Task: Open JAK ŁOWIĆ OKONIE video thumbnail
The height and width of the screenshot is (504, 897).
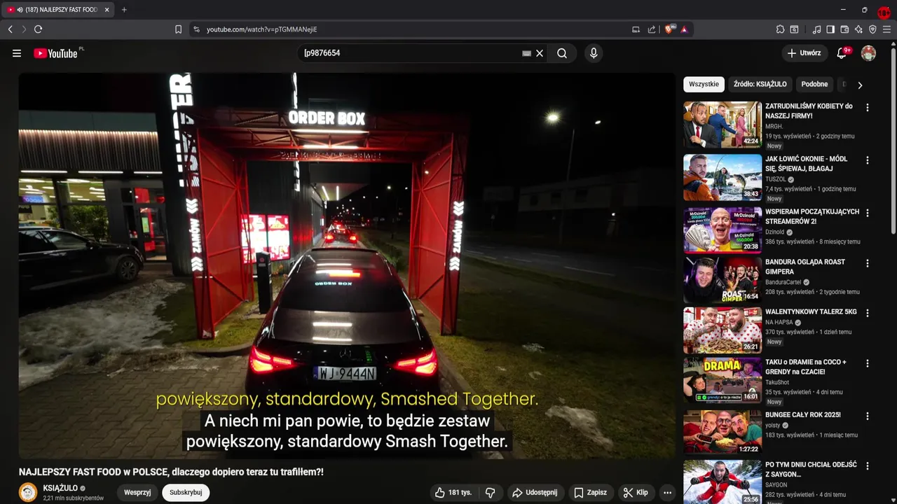Action: [x=723, y=177]
